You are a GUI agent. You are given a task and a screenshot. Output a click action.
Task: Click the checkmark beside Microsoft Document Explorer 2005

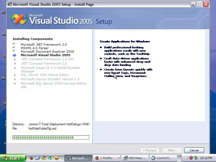(14, 50)
